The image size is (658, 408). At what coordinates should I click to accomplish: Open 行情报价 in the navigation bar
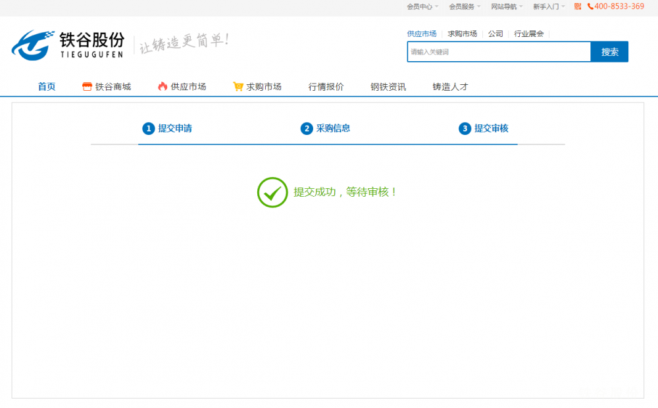326,86
